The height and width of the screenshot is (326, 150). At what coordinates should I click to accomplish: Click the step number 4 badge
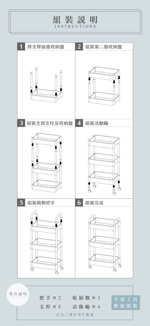point(79,123)
